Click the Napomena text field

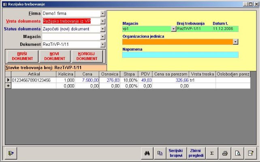click(x=180, y=55)
